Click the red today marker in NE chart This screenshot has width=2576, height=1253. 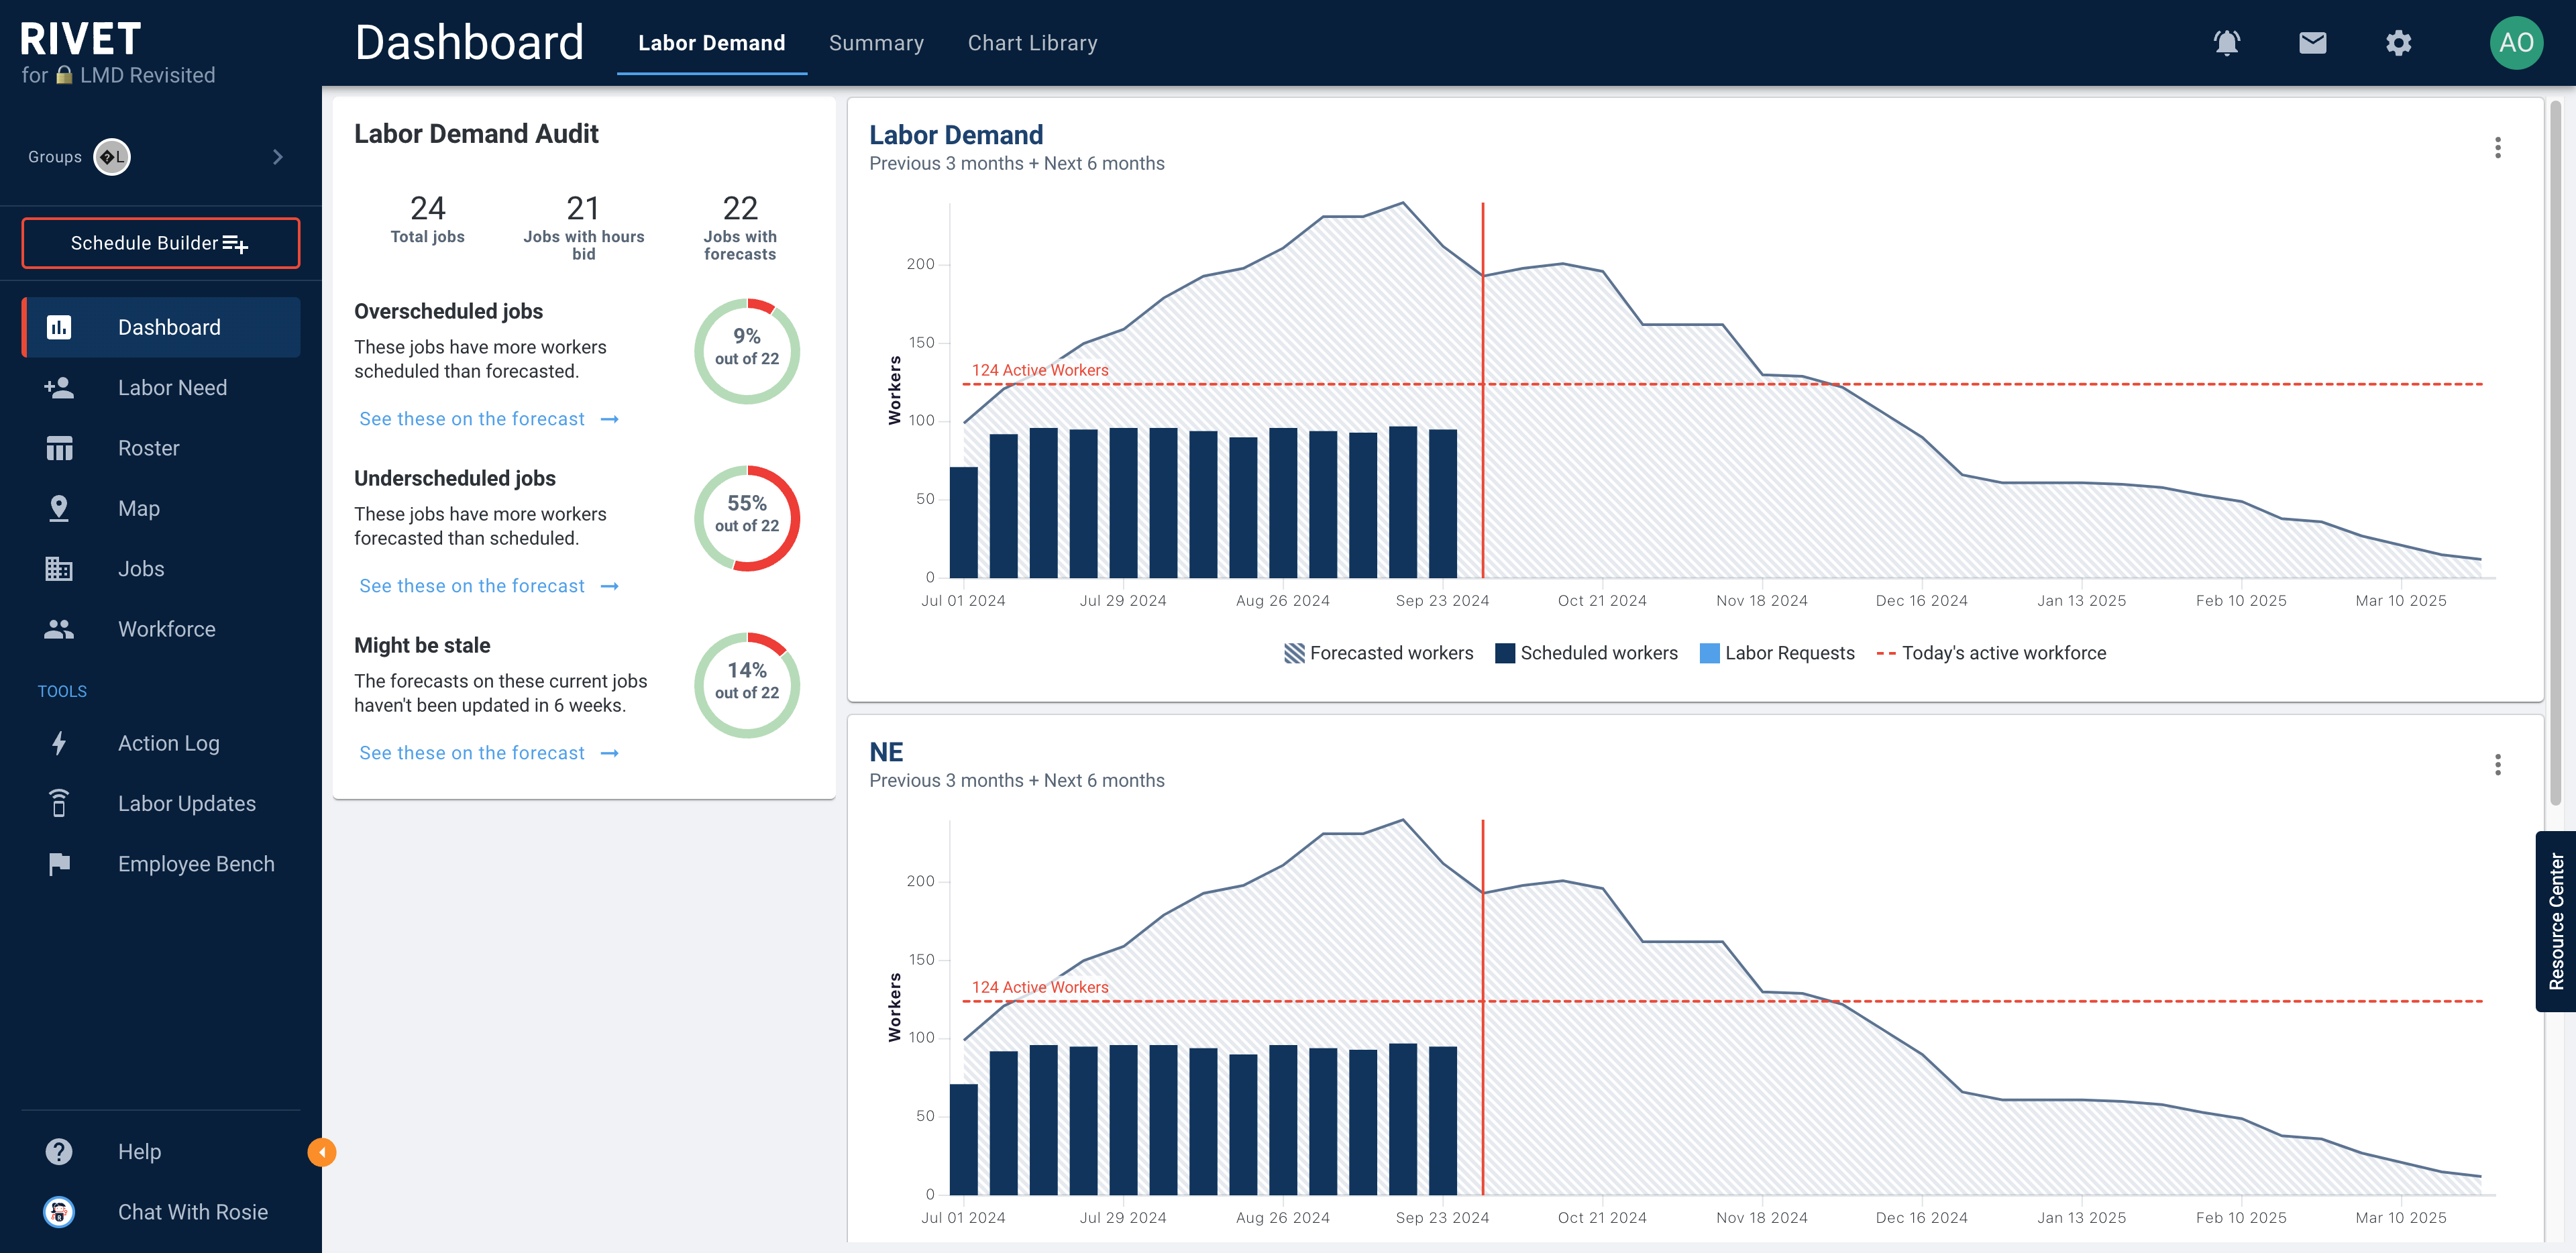(1483, 1007)
